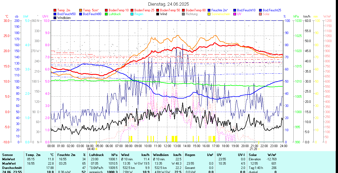Click the orange Temp. 5cm* legend swatch
This screenshot has width=338, height=173.
point(81,10)
